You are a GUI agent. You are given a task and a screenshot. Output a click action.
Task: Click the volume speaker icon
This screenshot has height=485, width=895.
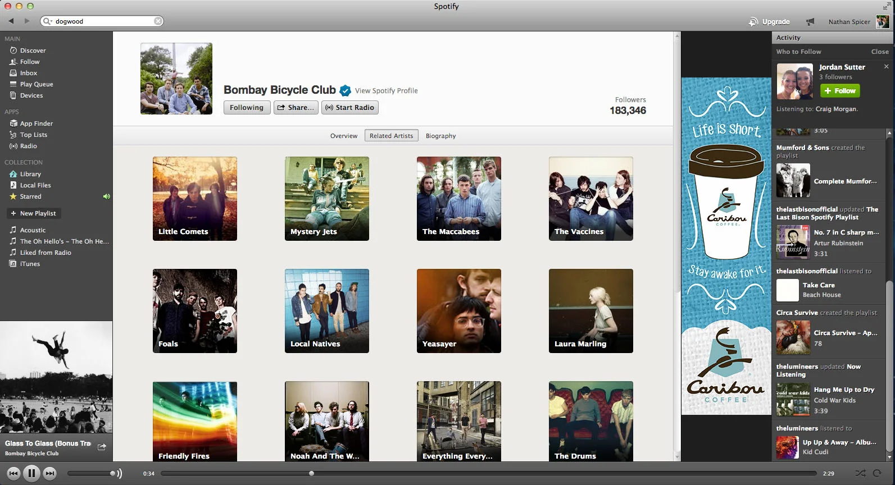point(119,473)
